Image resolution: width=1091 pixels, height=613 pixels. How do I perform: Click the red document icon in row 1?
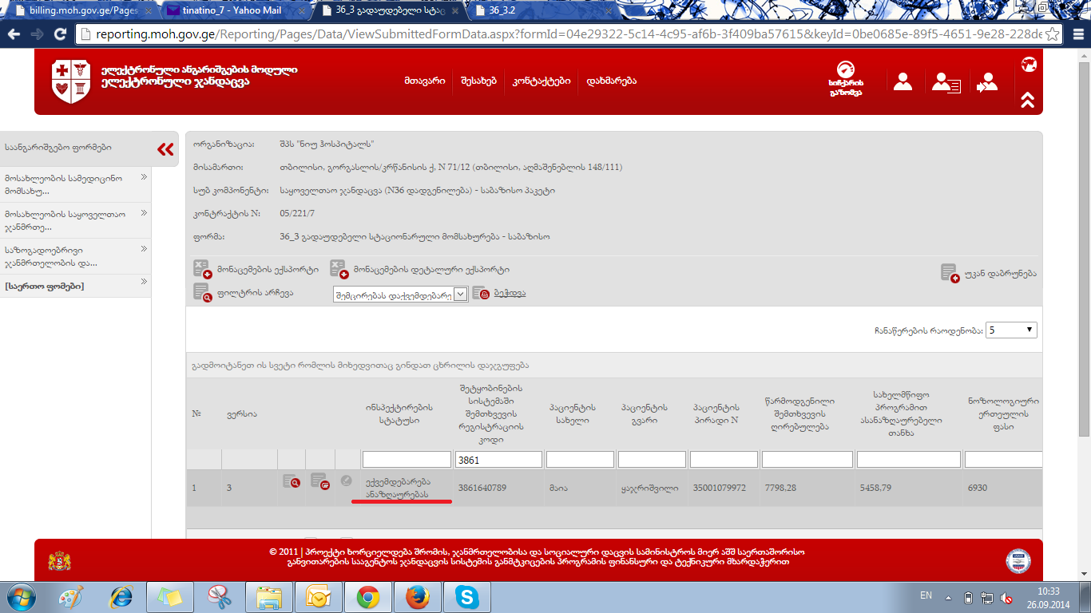pos(319,481)
